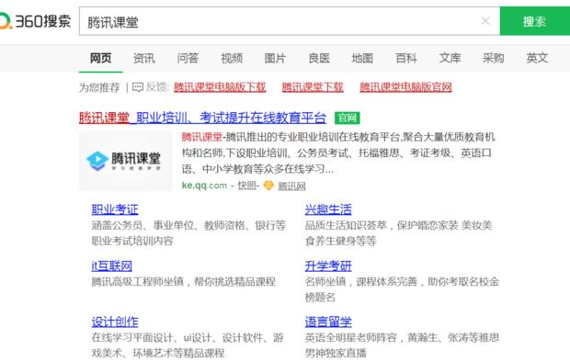Open the 腾讯课堂 logo thumbnail

[125, 162]
